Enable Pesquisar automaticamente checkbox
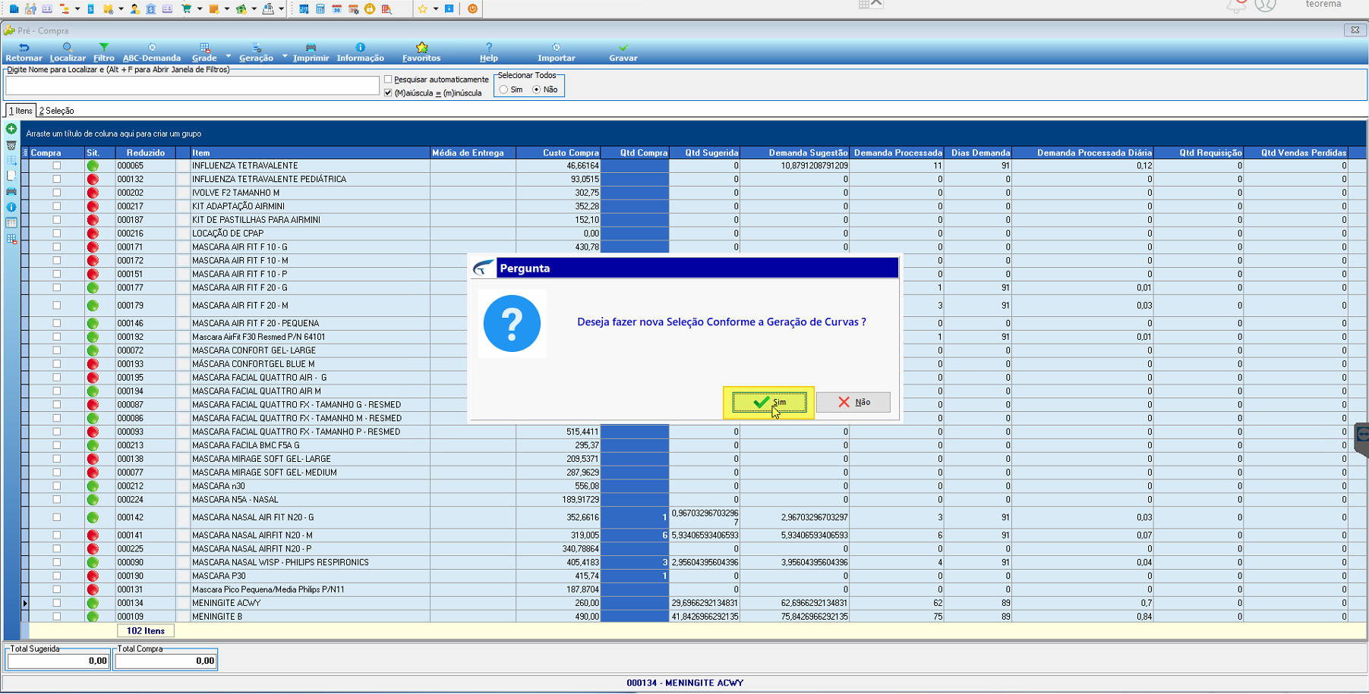The height and width of the screenshot is (694, 1369). [388, 79]
